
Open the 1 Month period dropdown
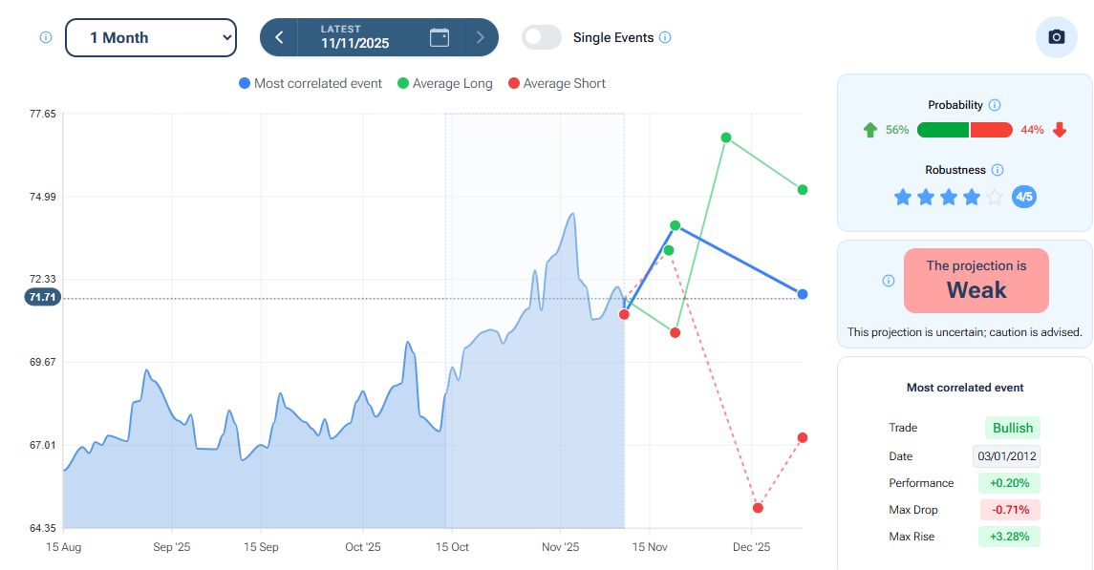coord(151,37)
